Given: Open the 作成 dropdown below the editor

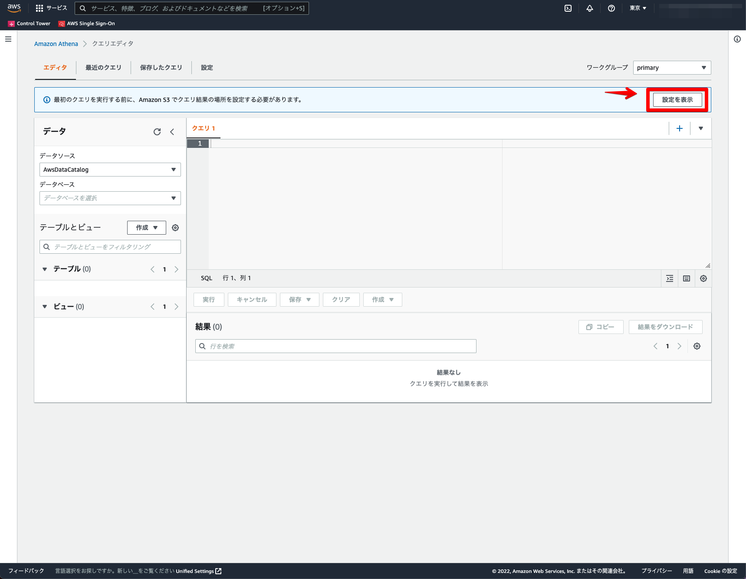Looking at the screenshot, I should coord(383,300).
